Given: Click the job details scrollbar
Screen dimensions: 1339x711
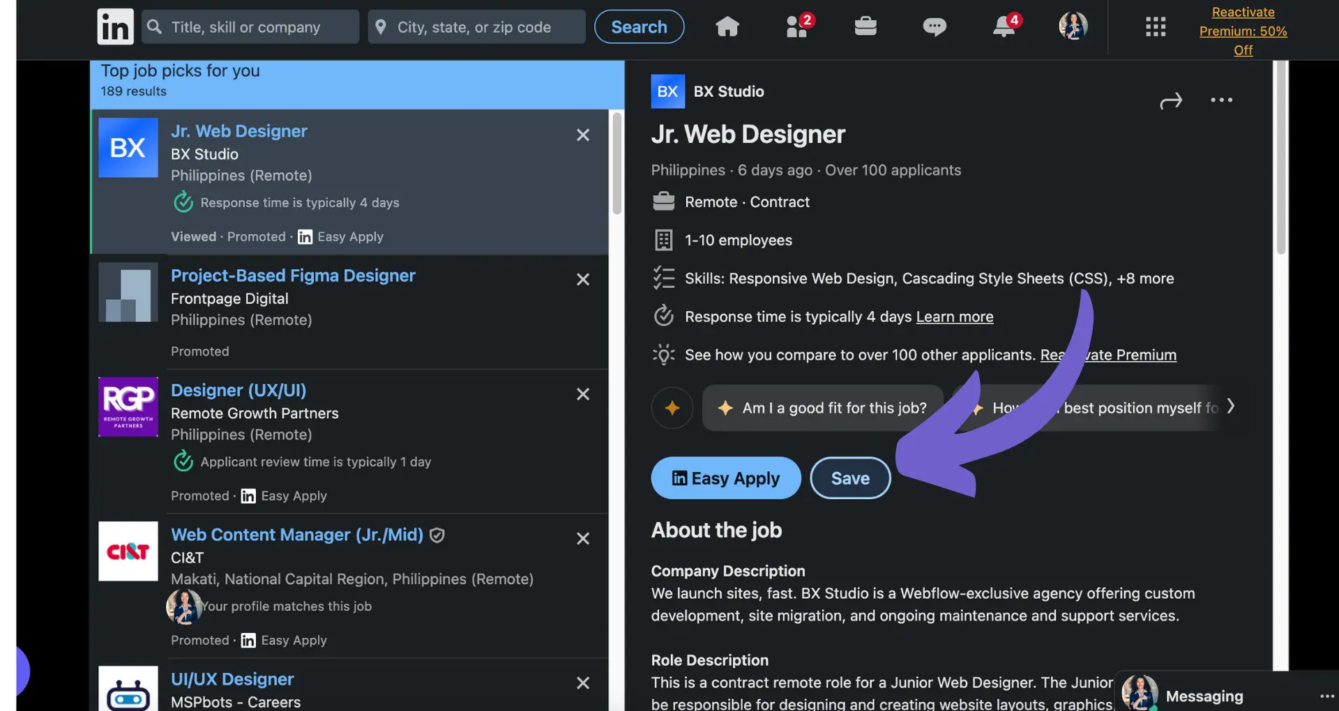Looking at the screenshot, I should (1280, 158).
